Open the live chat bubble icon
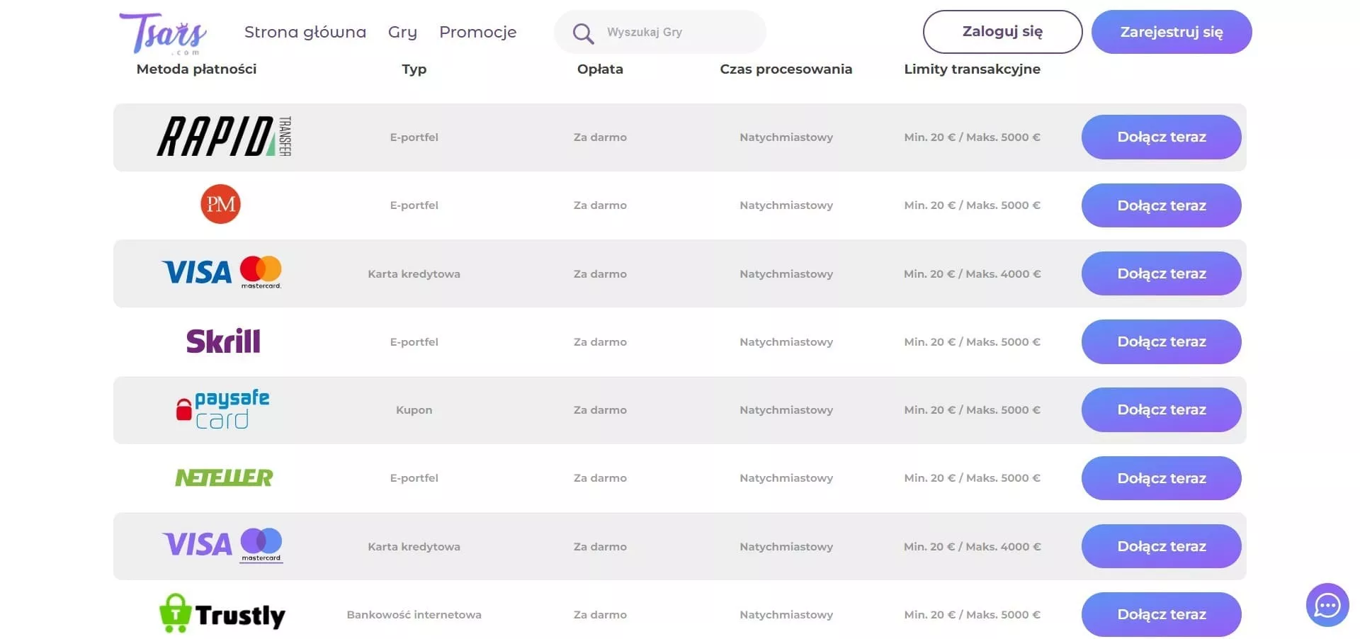1360x639 pixels. point(1327,605)
